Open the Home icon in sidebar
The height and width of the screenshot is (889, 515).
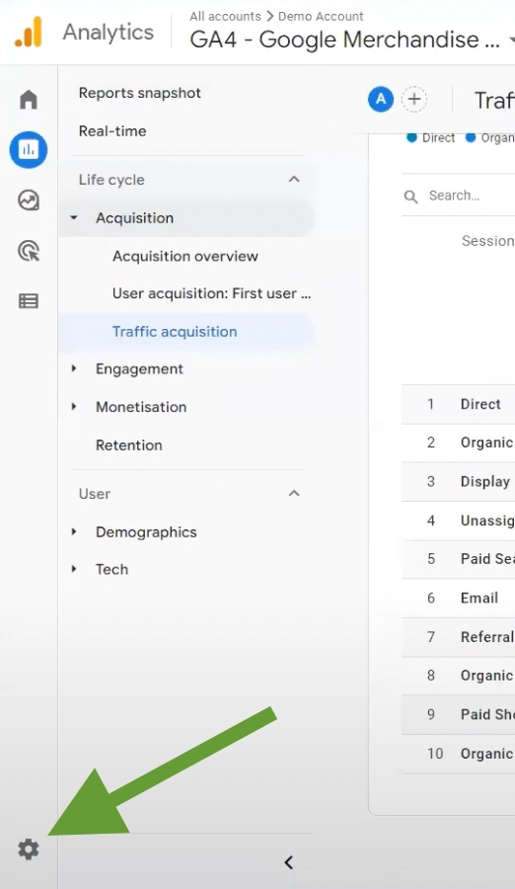29,99
